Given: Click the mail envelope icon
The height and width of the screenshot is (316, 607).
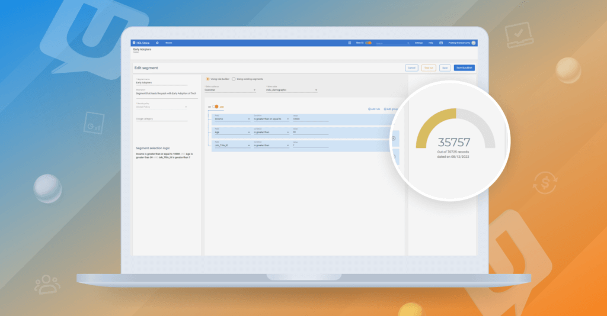Looking at the screenshot, I should point(441,43).
